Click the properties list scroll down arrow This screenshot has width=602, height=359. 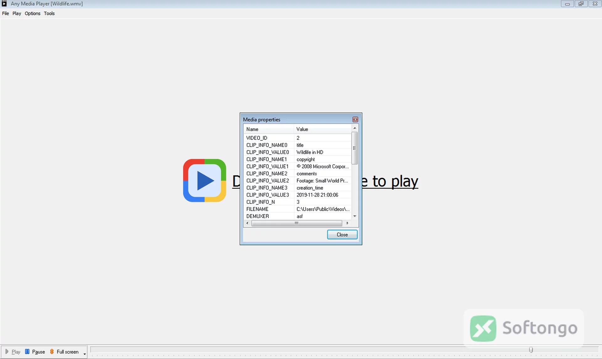tap(355, 216)
